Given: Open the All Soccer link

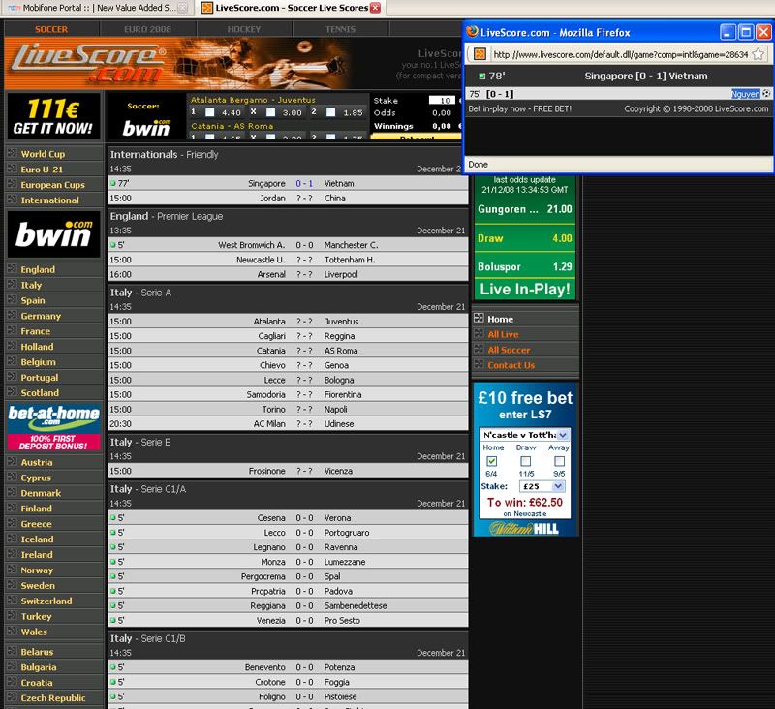Looking at the screenshot, I should tap(509, 350).
